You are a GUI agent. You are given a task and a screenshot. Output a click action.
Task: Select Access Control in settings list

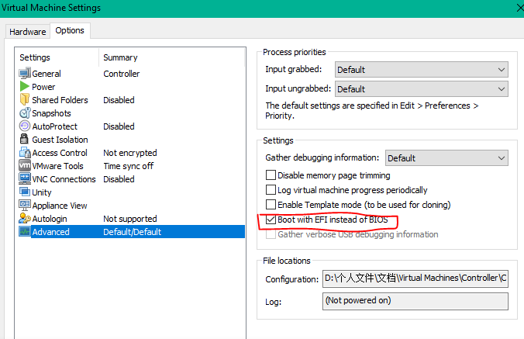(60, 153)
